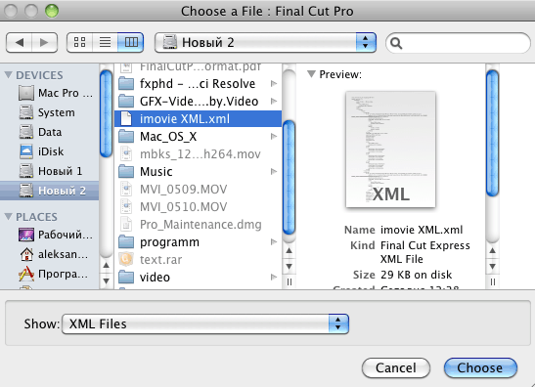Click file column scroll down arrow

(289, 266)
